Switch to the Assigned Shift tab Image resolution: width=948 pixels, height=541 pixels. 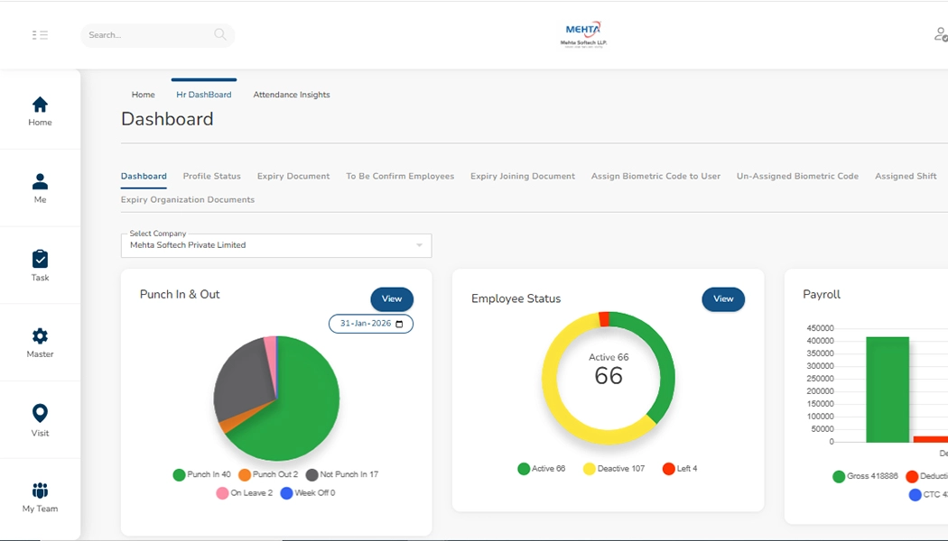click(x=905, y=176)
